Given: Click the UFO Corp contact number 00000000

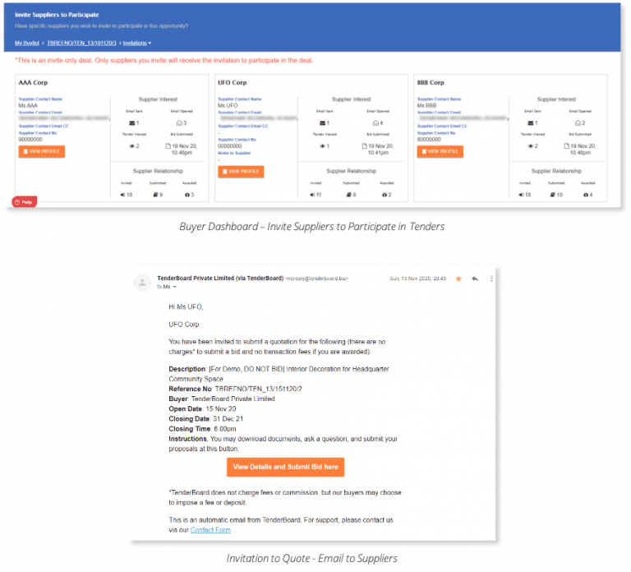Looking at the screenshot, I should tap(230, 146).
